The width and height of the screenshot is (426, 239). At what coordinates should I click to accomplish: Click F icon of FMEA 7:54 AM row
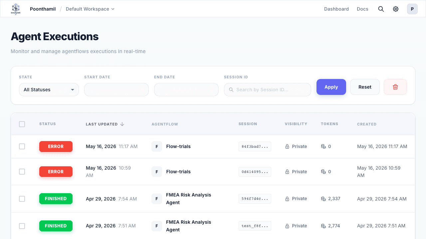coord(157,199)
